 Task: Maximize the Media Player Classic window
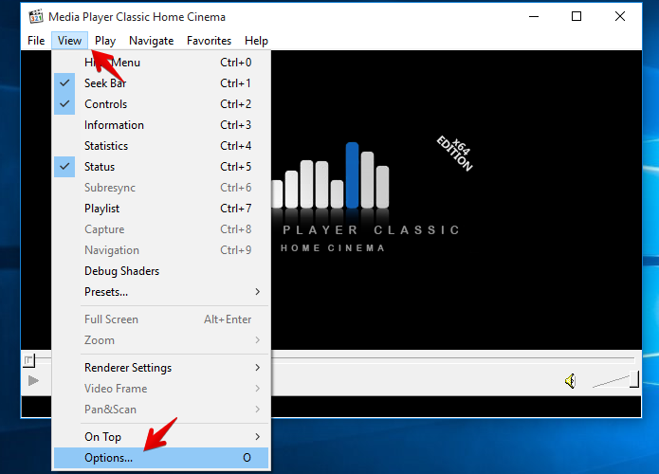coord(577,17)
